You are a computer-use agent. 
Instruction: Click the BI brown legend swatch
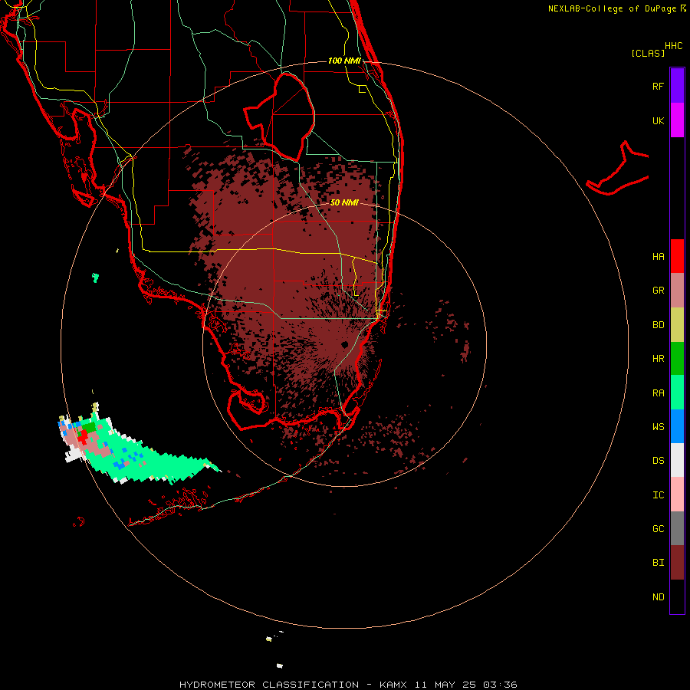point(677,563)
